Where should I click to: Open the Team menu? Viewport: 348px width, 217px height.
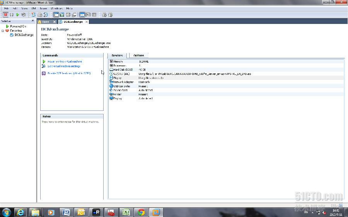43,8
